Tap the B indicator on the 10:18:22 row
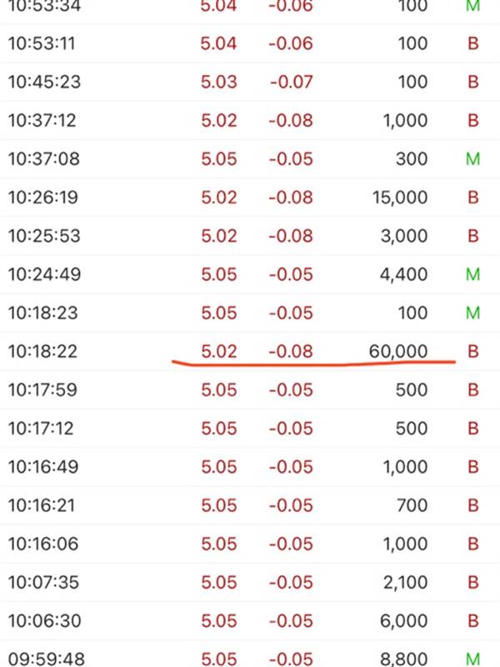This screenshot has height=667, width=500. tap(473, 351)
